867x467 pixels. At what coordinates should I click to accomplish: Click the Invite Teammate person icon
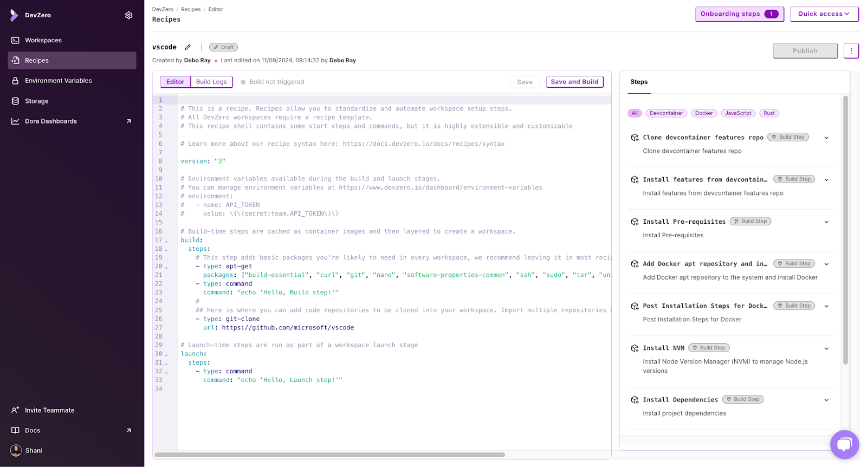click(15, 410)
